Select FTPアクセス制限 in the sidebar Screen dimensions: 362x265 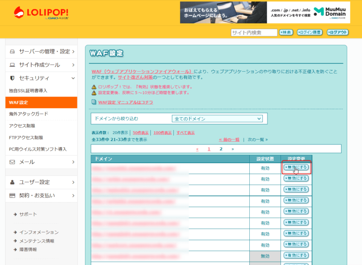tap(26, 137)
